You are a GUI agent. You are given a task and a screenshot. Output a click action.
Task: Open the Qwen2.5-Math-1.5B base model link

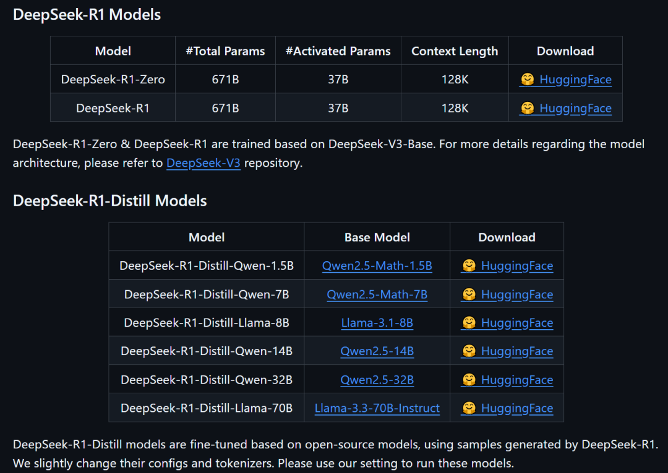point(377,266)
